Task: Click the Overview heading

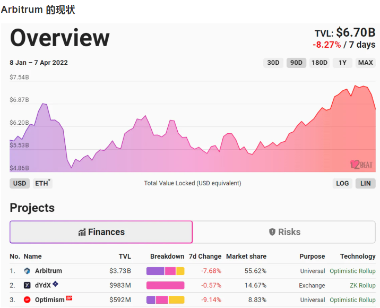Action: [60, 38]
